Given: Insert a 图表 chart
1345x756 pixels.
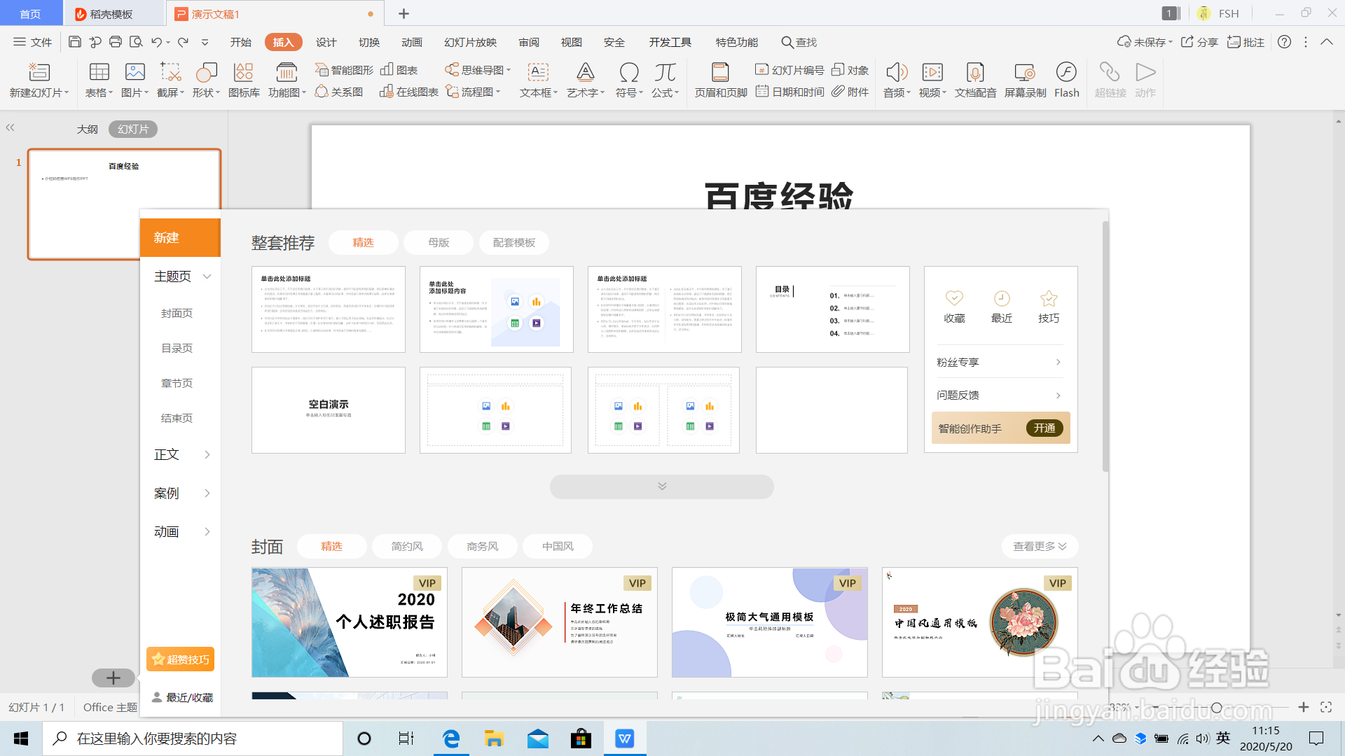Looking at the screenshot, I should pyautogui.click(x=399, y=70).
